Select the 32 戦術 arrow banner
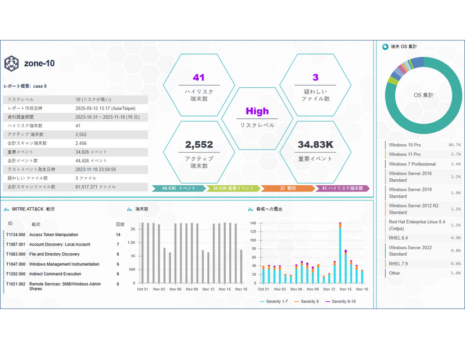 [x=287, y=188]
